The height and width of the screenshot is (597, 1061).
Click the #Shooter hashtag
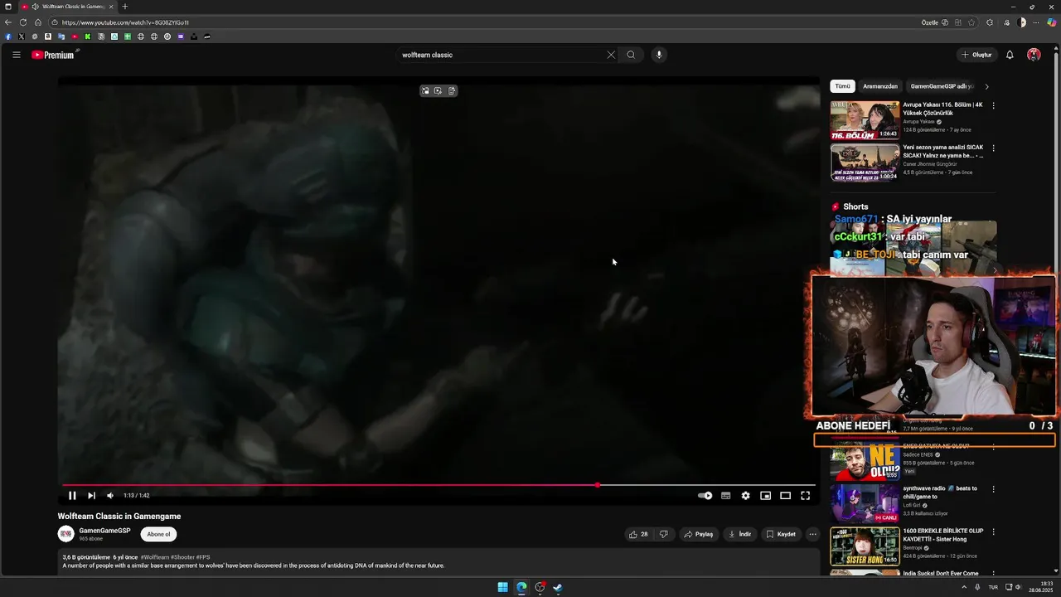coord(182,557)
